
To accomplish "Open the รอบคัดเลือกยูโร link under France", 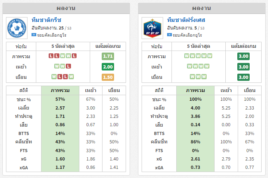I will tap(187, 35).
